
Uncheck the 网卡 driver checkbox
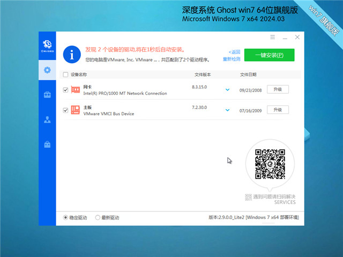pyautogui.click(x=65, y=90)
